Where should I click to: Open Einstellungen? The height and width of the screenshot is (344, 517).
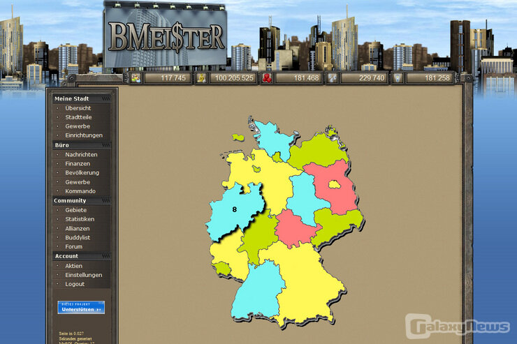coord(83,275)
